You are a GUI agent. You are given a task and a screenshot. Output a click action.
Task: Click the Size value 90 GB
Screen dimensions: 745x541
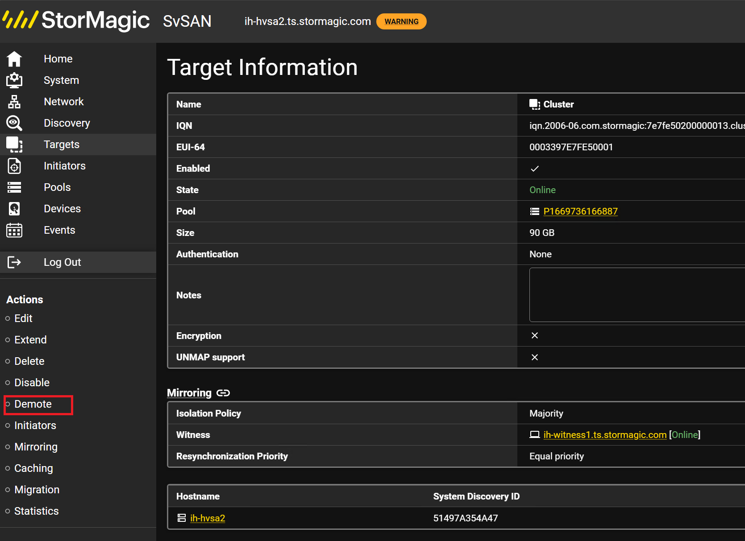pos(542,233)
